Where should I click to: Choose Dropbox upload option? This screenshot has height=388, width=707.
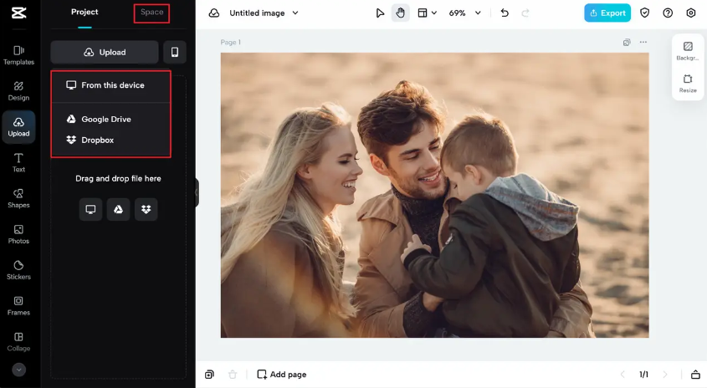(111, 140)
